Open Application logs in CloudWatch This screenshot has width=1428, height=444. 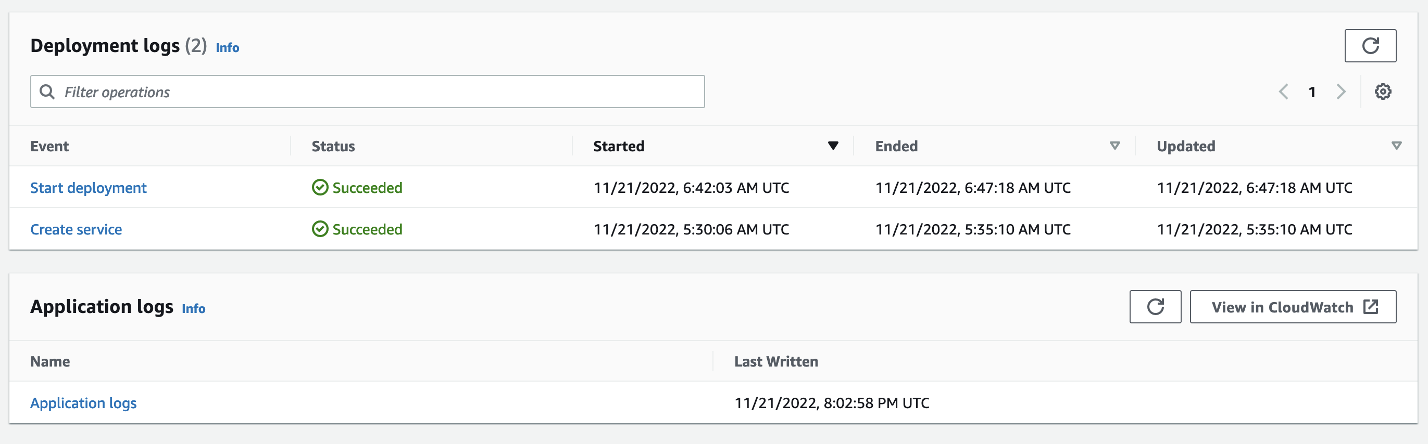tap(1293, 307)
